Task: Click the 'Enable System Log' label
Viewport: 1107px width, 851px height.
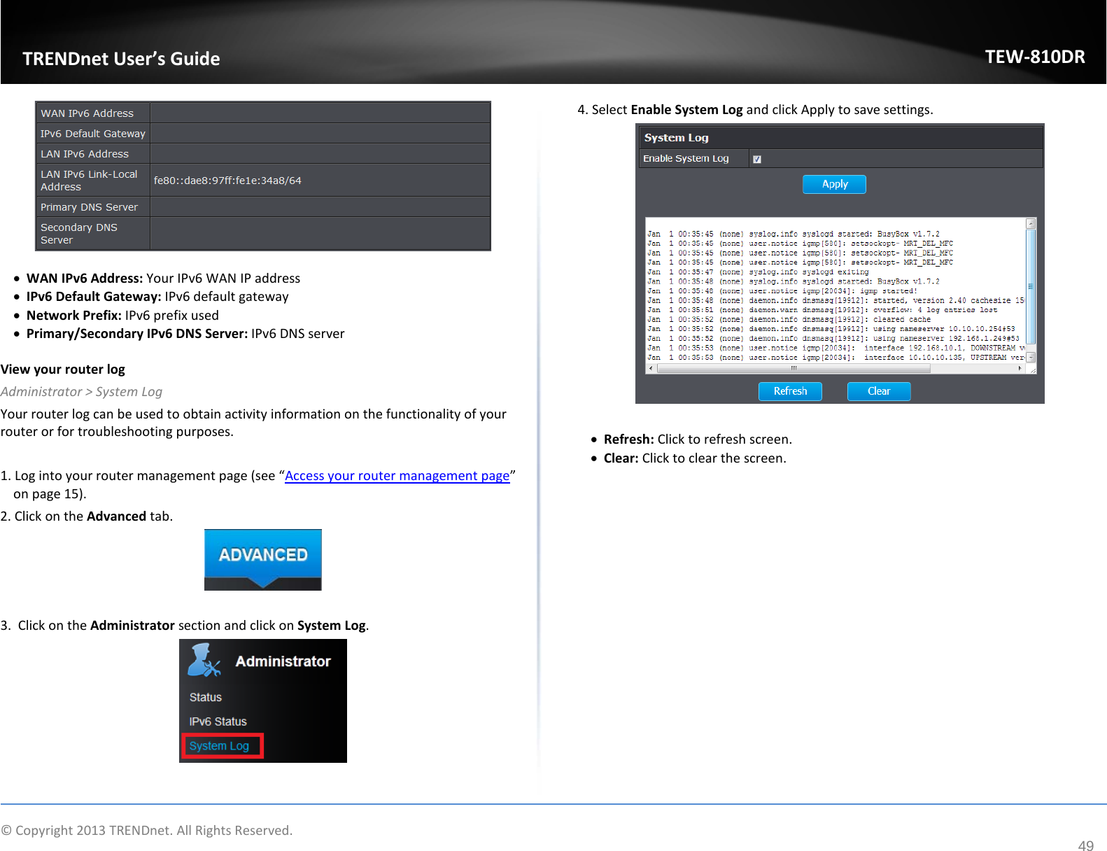Action: [x=686, y=159]
